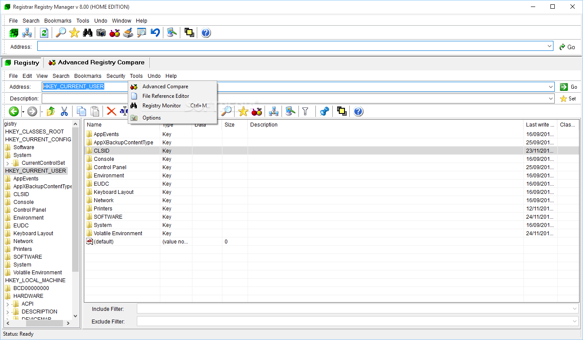Select the HARDWARE key in the tree
Screen dimensions: 583x340
coord(28,296)
